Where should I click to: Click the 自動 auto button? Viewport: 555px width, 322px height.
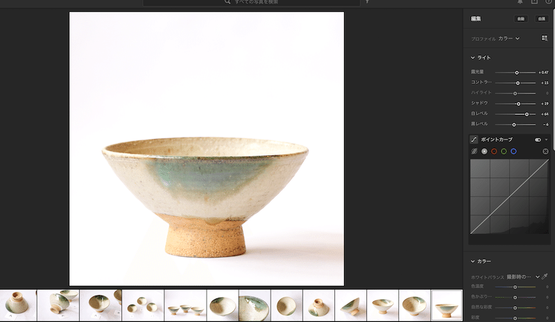(521, 19)
